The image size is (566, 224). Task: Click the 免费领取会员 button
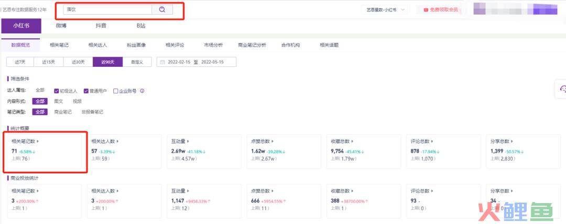[441, 10]
